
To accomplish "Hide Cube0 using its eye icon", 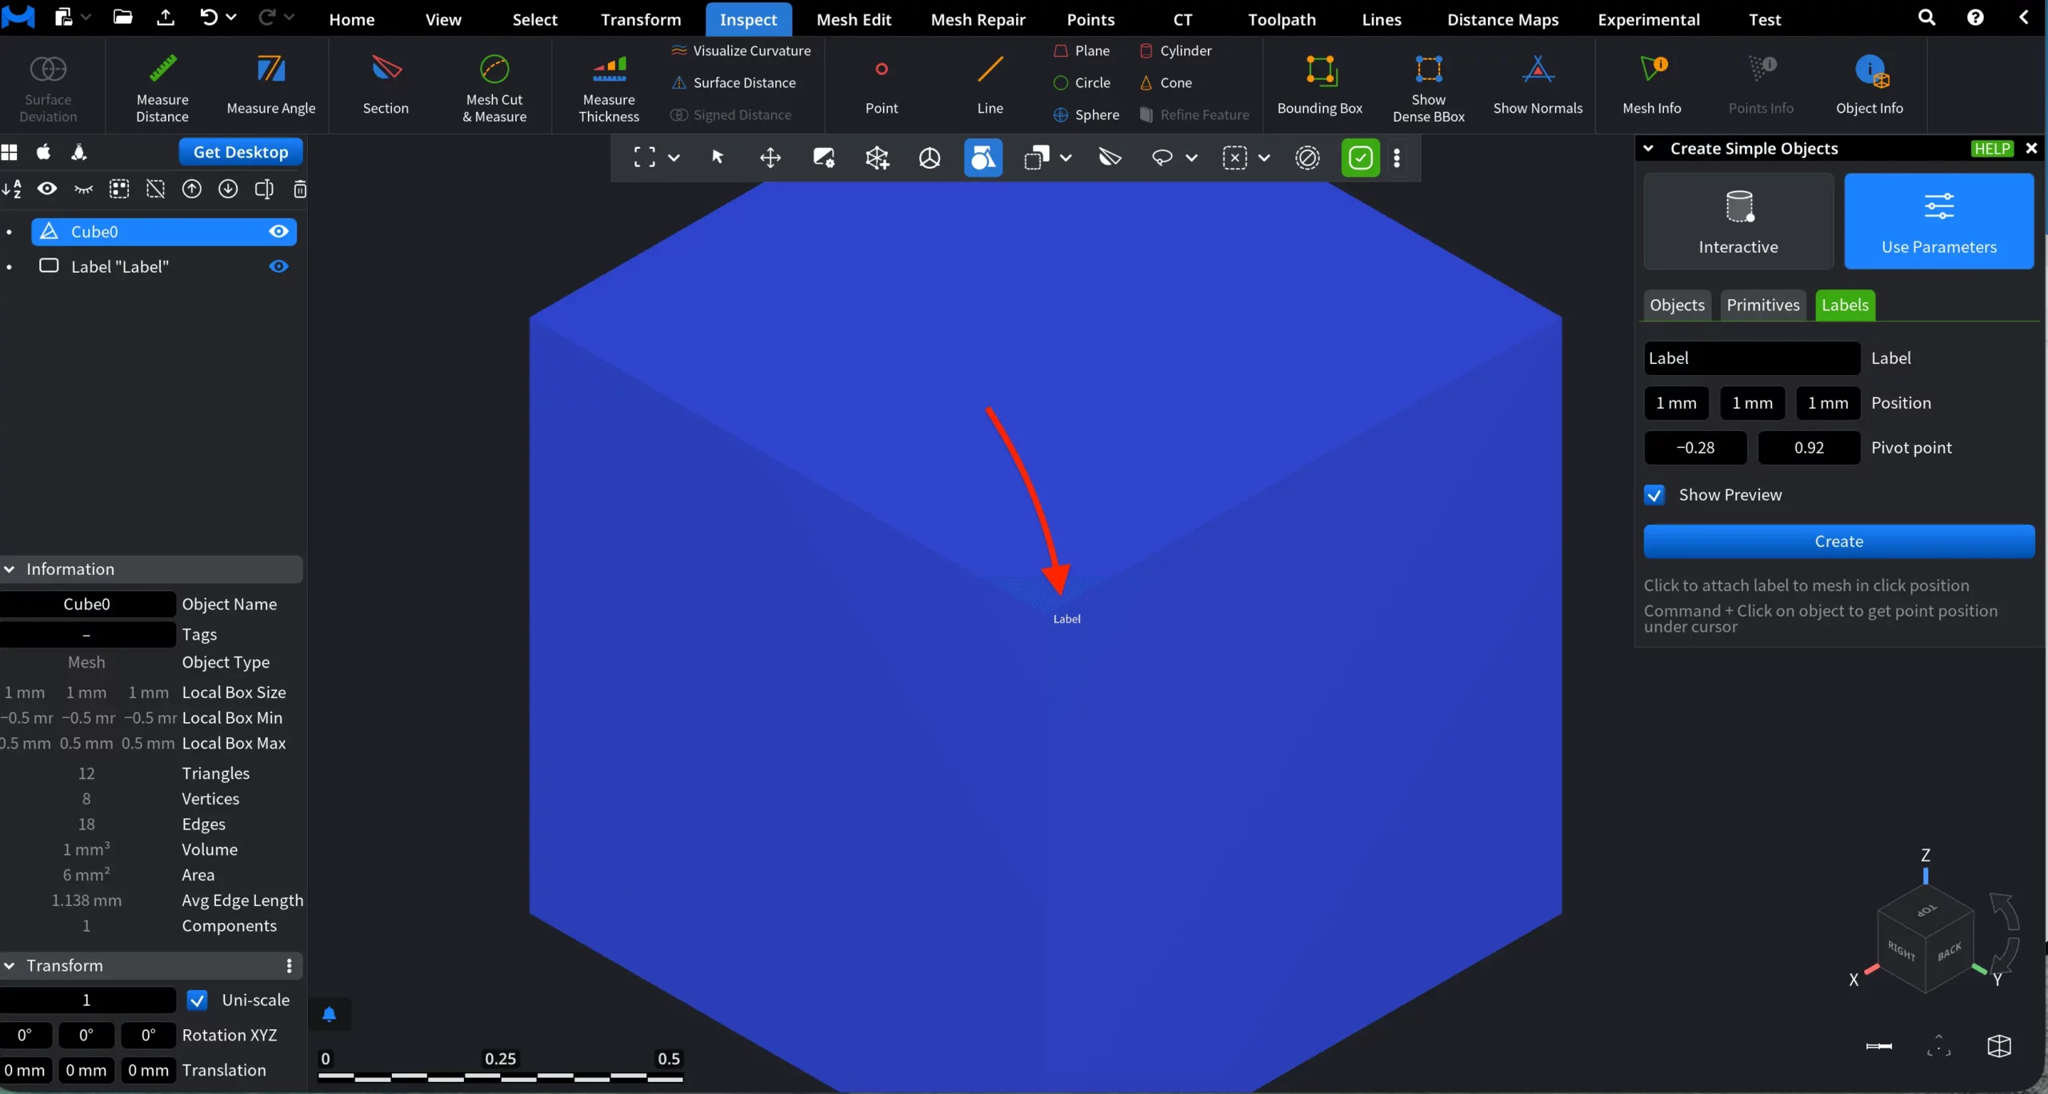I will click(278, 232).
